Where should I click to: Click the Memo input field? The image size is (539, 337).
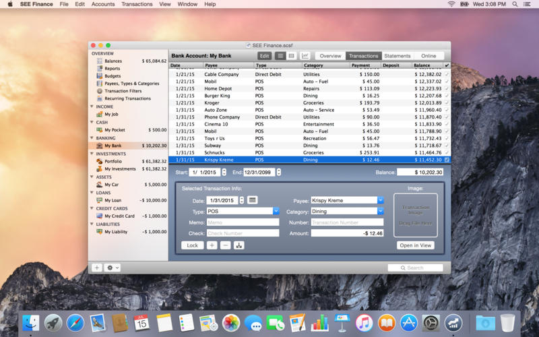243,222
